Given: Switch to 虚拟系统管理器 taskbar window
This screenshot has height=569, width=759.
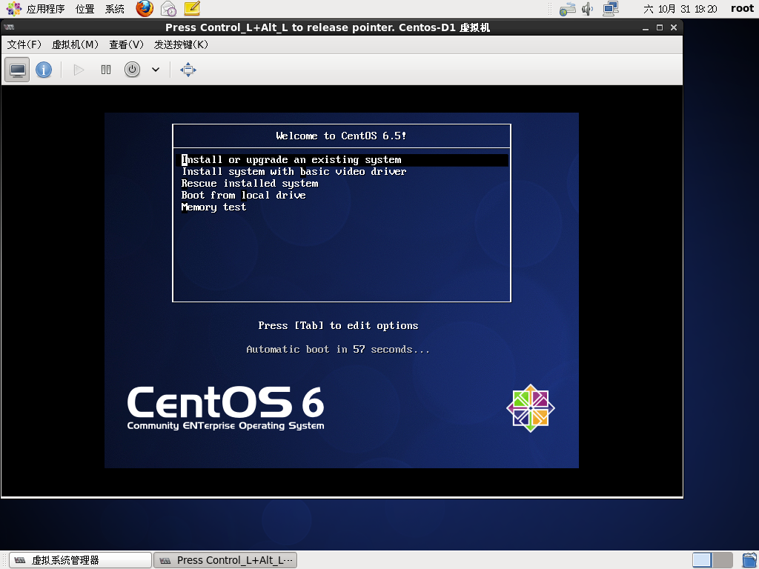Looking at the screenshot, I should [x=80, y=560].
